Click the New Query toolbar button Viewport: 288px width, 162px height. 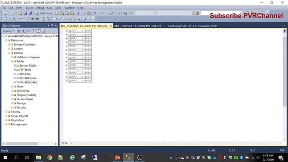(44, 13)
